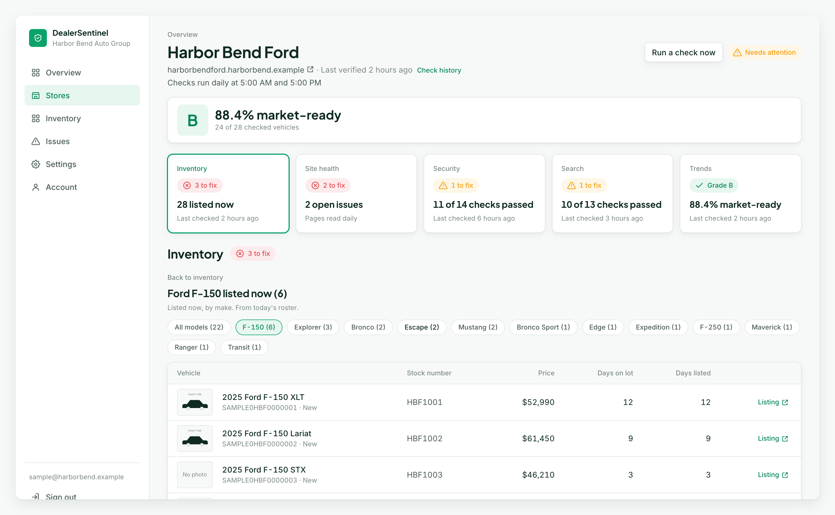Image resolution: width=835 pixels, height=515 pixels.
Task: Filter by All models (22) chip
Action: pyautogui.click(x=199, y=327)
